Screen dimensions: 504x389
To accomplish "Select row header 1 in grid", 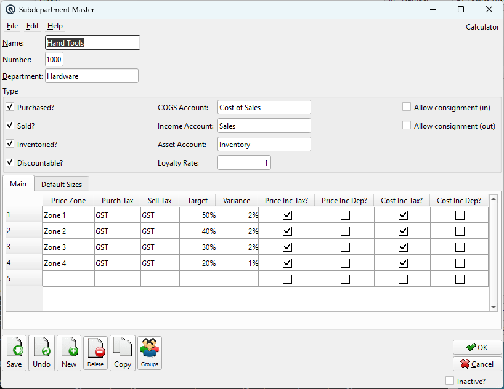I will tap(24, 214).
